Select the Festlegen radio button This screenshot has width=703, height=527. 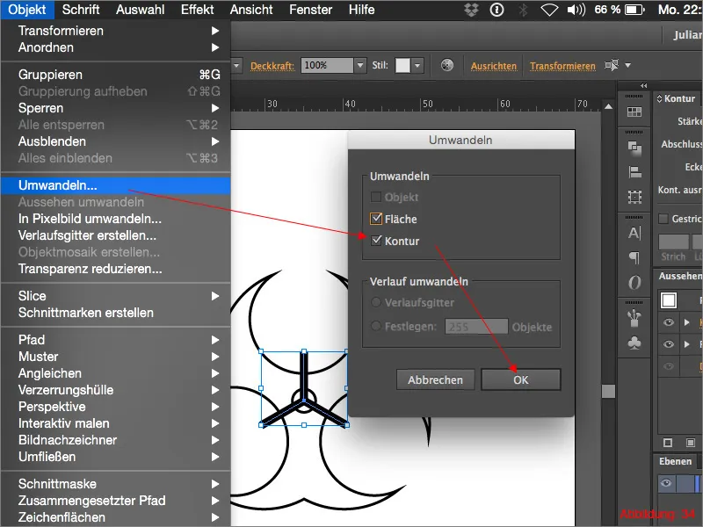click(376, 326)
